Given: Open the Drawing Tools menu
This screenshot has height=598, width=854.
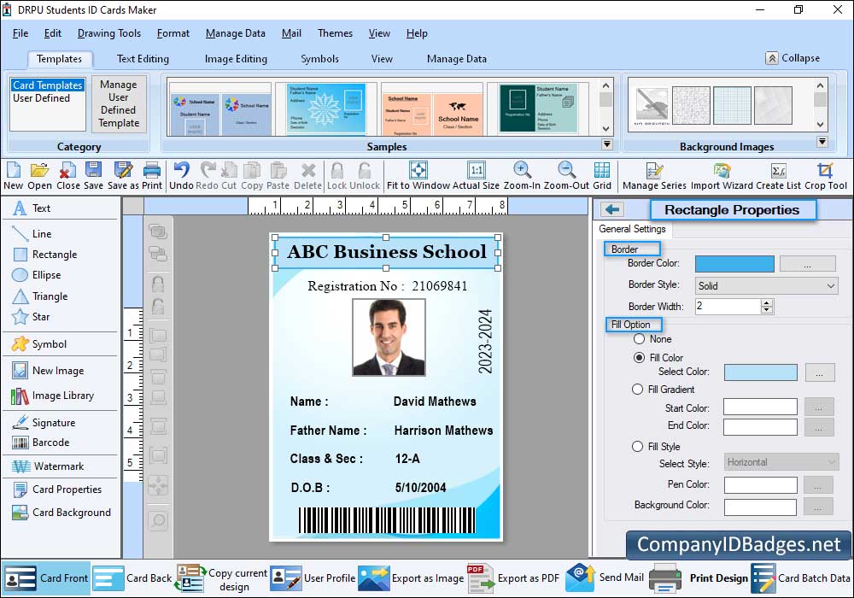Looking at the screenshot, I should click(109, 33).
